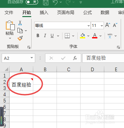The height and width of the screenshot is (128, 124).
Task: Expand the Name Box dropdown arrow
Action: tap(32, 58)
